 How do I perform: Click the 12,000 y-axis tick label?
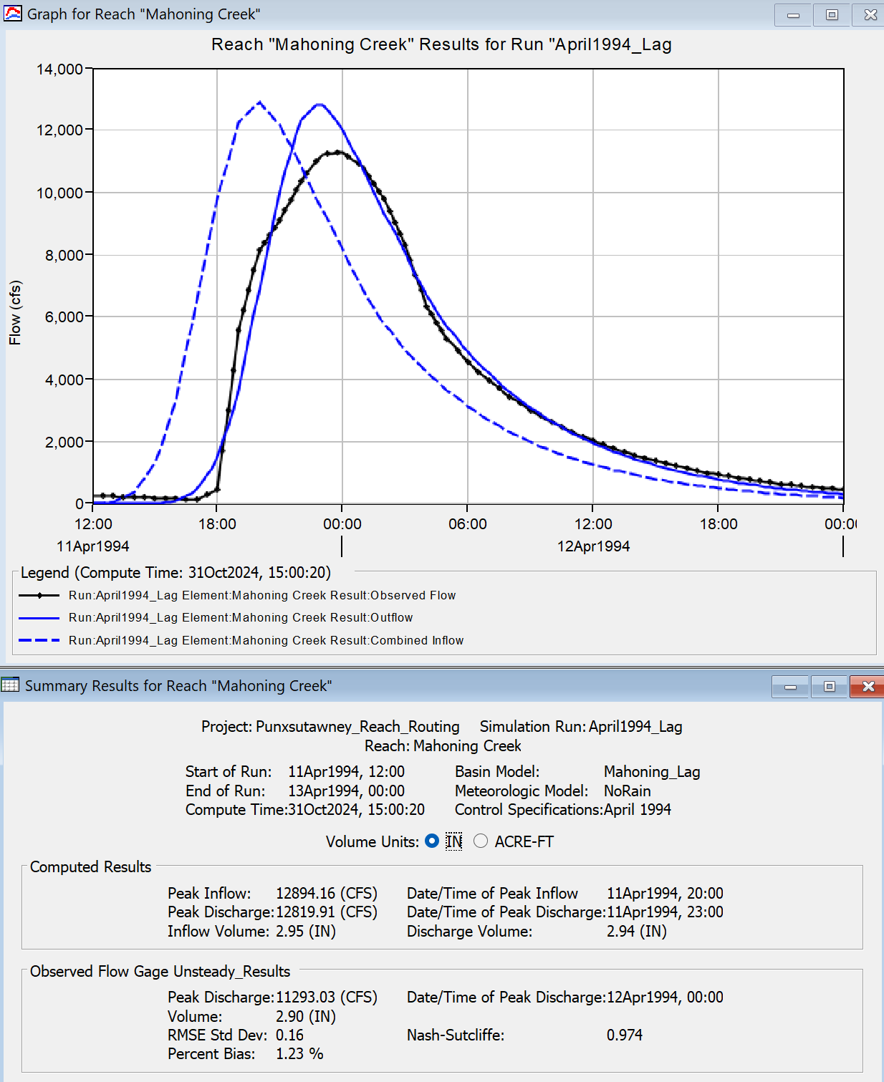[59, 130]
